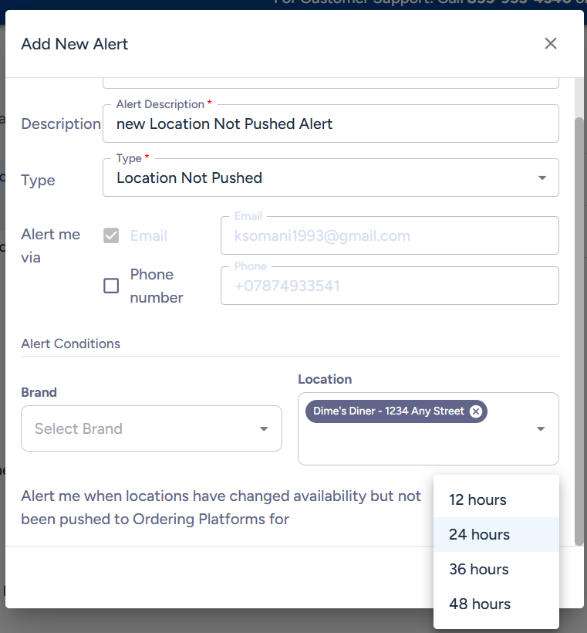
Task: Enable the Phone number checkbox
Action: pyautogui.click(x=111, y=286)
